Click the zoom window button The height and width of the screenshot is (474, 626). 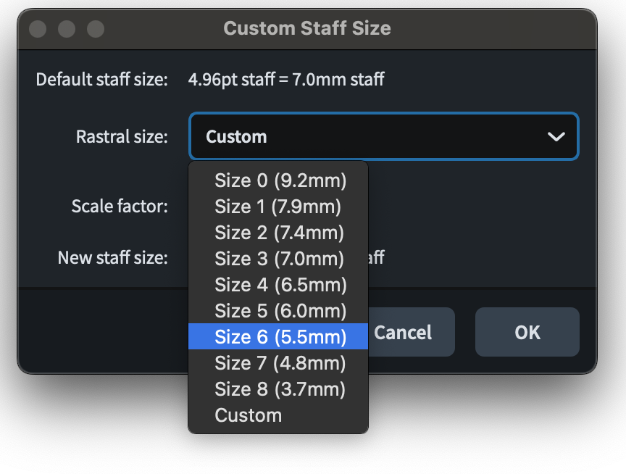96,29
